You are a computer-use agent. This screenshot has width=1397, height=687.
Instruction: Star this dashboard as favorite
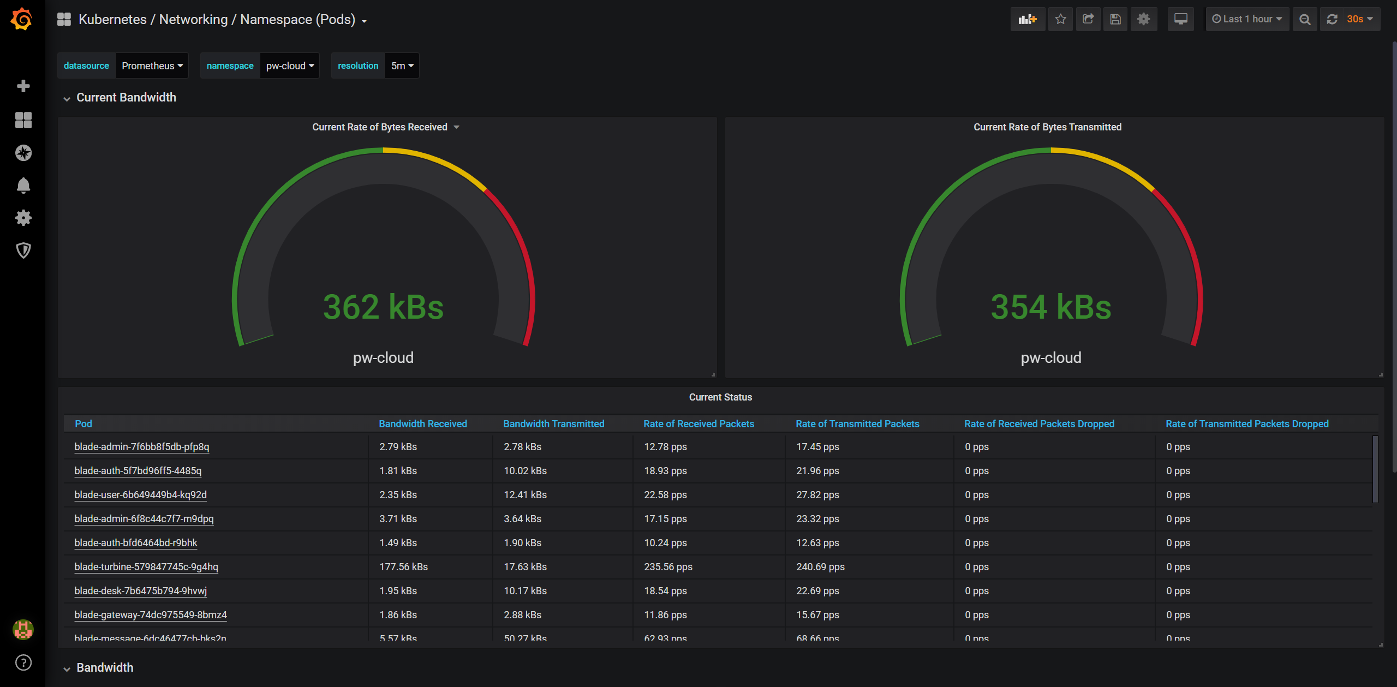[1060, 20]
